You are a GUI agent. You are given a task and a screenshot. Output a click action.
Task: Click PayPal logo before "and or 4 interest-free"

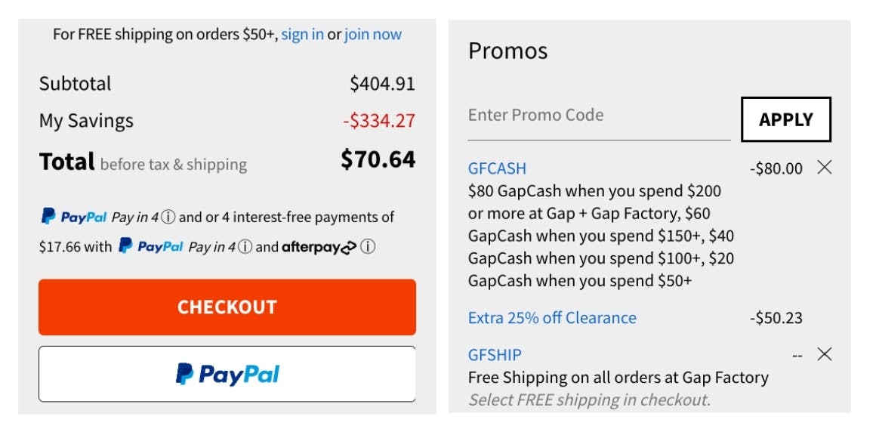point(74,218)
